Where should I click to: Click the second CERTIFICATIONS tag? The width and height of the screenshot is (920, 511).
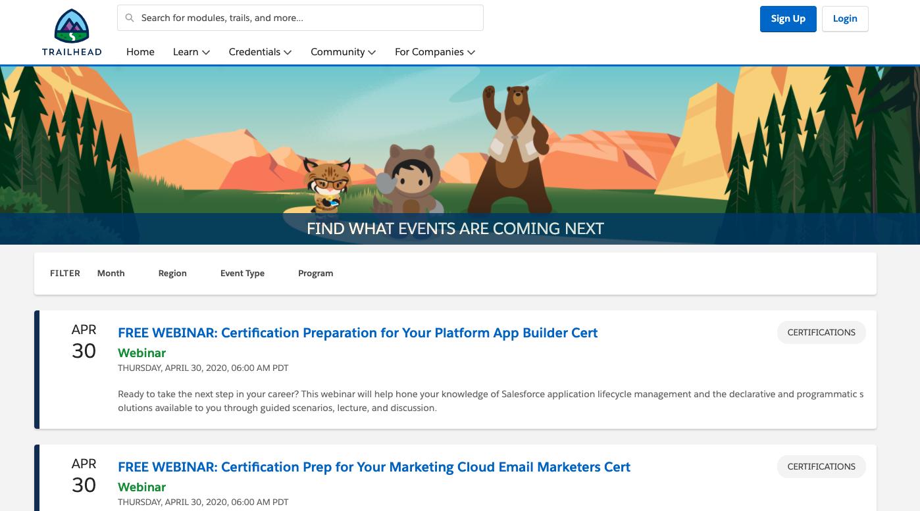(821, 466)
